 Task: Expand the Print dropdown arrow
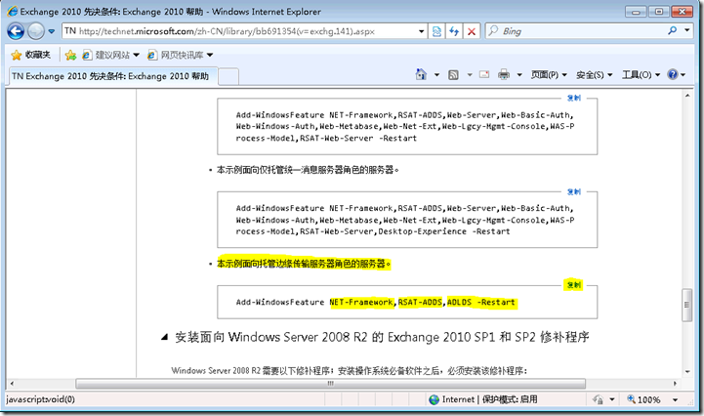pyautogui.click(x=519, y=75)
